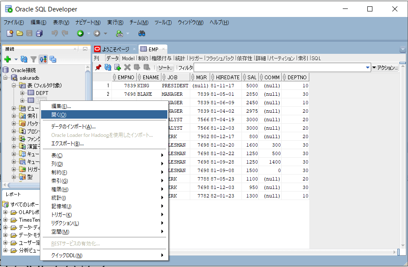Refresh the connections tree

click(x=24, y=59)
